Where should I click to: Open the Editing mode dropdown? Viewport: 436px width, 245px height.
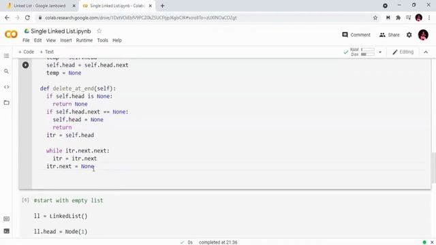point(403,52)
